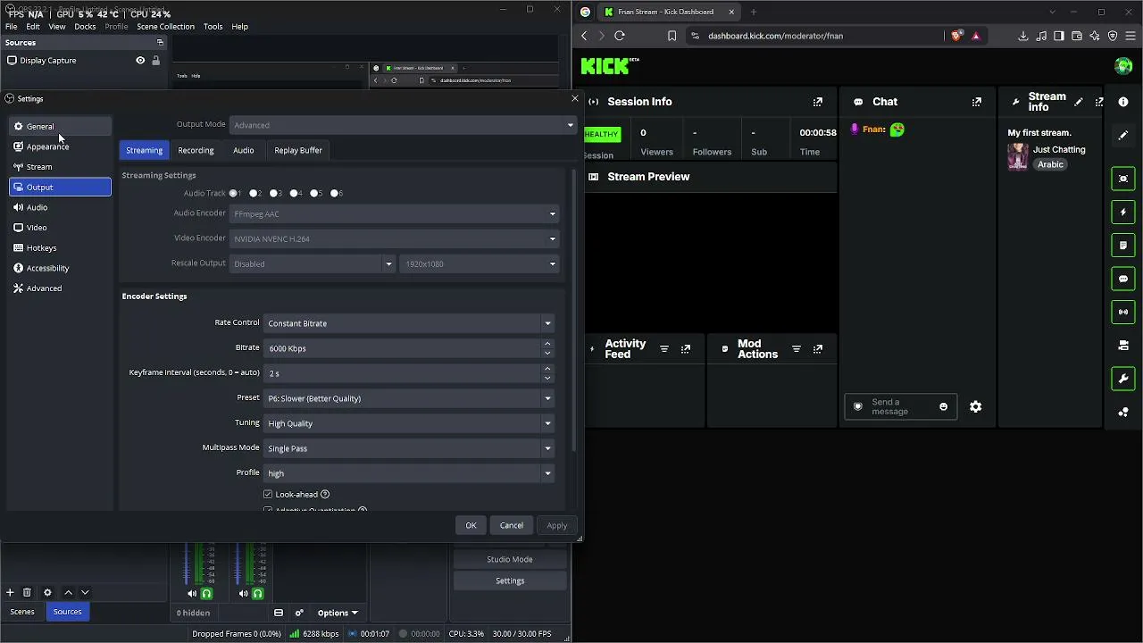Open the Profile dropdown set to high

pyautogui.click(x=409, y=473)
